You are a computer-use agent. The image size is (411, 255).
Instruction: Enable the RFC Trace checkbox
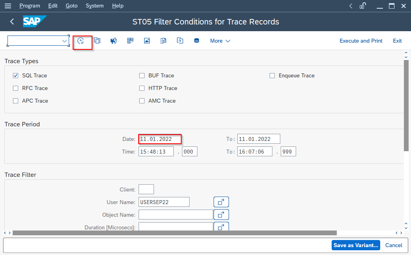coord(16,88)
